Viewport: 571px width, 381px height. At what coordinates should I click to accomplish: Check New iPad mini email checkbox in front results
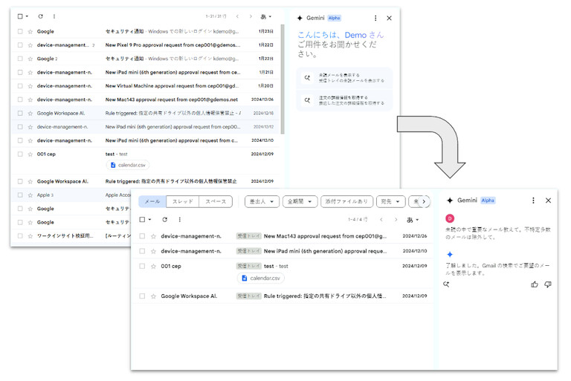point(142,251)
